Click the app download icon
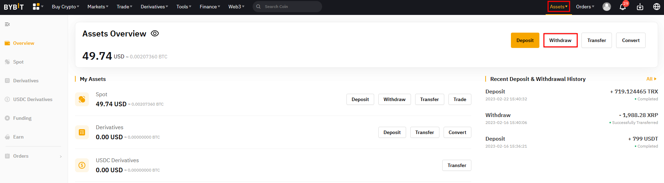 coord(640,7)
